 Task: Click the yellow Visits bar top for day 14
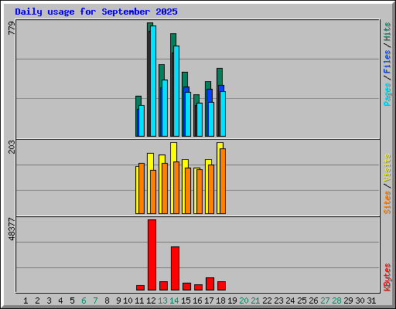pos(174,152)
